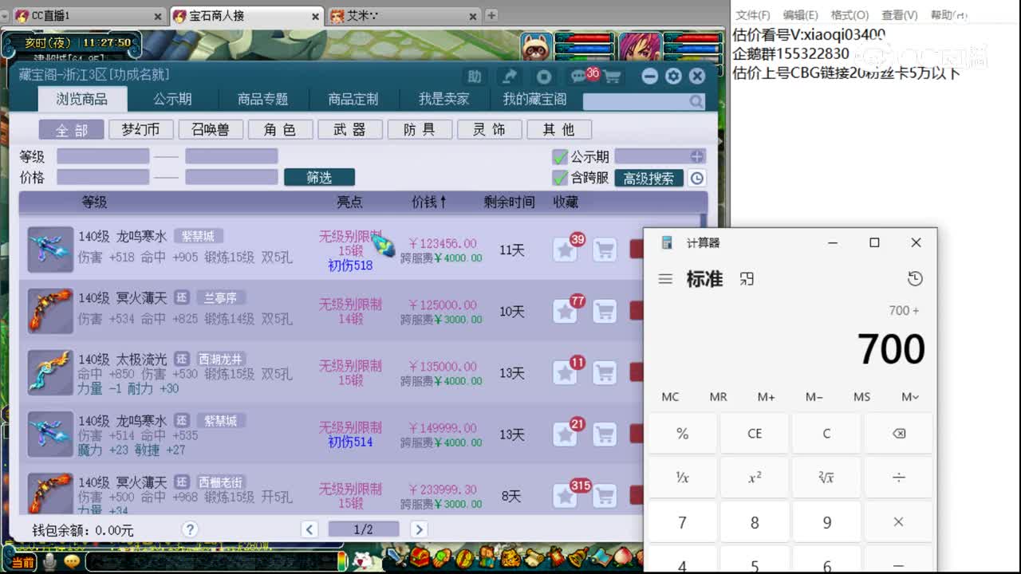Favorite the ¥233999.30 冥火薄天 listing star
1021x574 pixels.
(566, 496)
